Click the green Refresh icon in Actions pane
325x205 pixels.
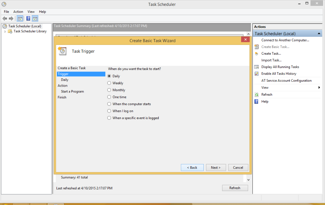pos(257,95)
